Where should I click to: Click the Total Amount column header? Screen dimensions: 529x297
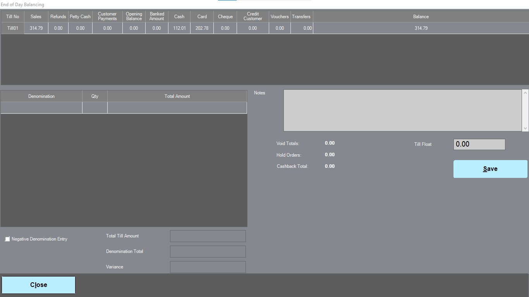coord(177,96)
